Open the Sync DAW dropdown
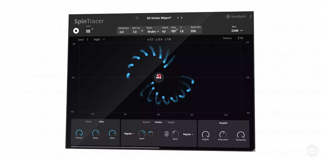This screenshot has width=321, height=160. pyautogui.click(x=237, y=31)
